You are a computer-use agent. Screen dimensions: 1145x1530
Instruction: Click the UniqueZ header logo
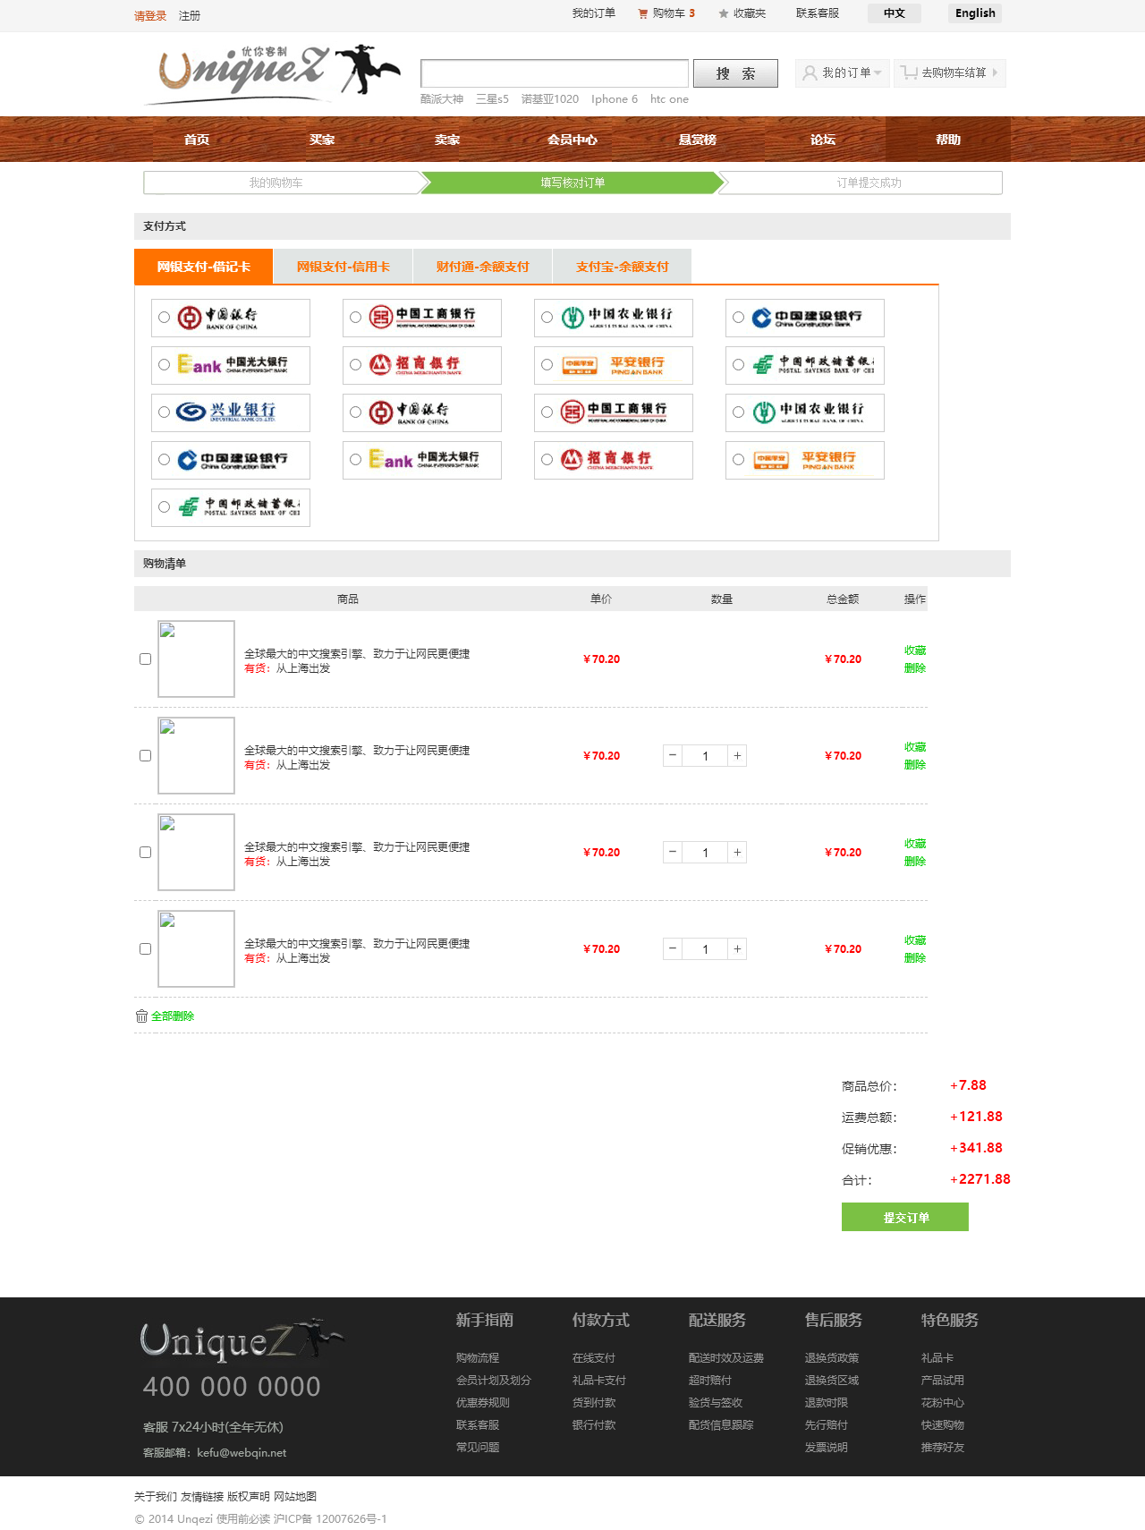tap(273, 72)
